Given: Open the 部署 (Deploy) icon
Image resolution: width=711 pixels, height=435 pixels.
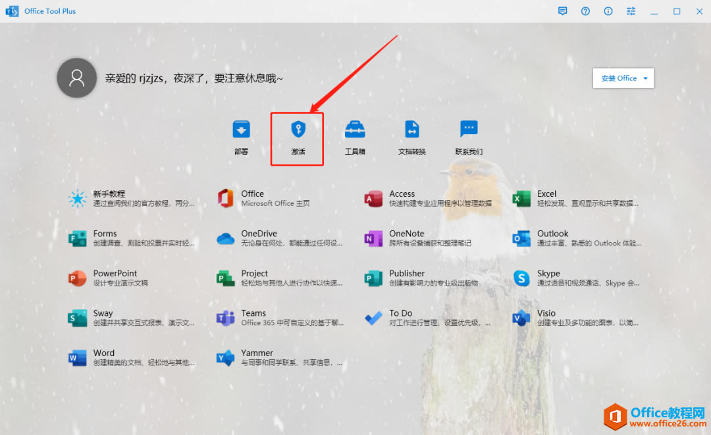Looking at the screenshot, I should (x=241, y=129).
